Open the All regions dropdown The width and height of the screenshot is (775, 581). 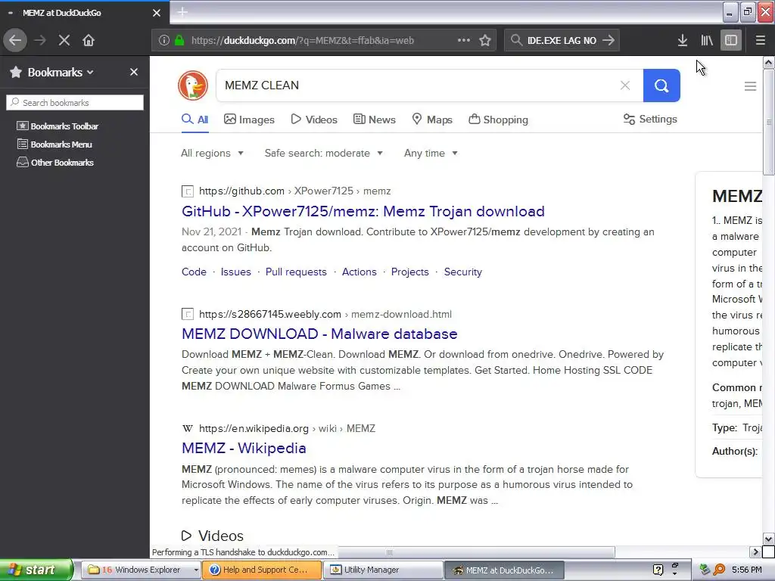point(212,153)
